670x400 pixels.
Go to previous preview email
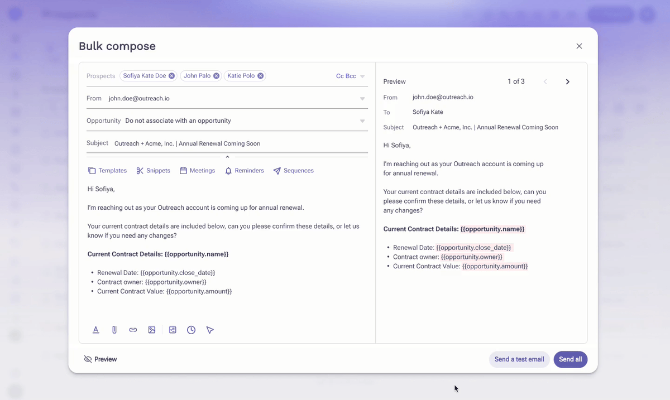tap(545, 82)
